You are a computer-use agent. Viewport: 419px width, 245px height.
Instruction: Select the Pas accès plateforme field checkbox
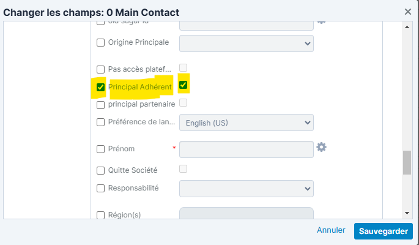(x=101, y=70)
